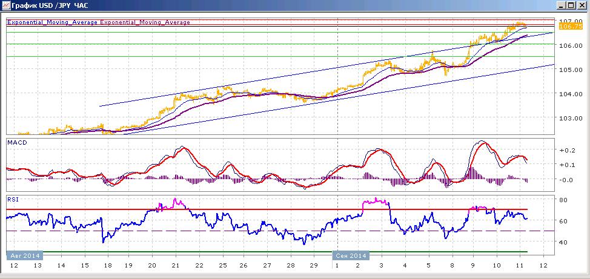Click date label 21 on time axis
This screenshot has height=279, width=590.
pos(176,266)
